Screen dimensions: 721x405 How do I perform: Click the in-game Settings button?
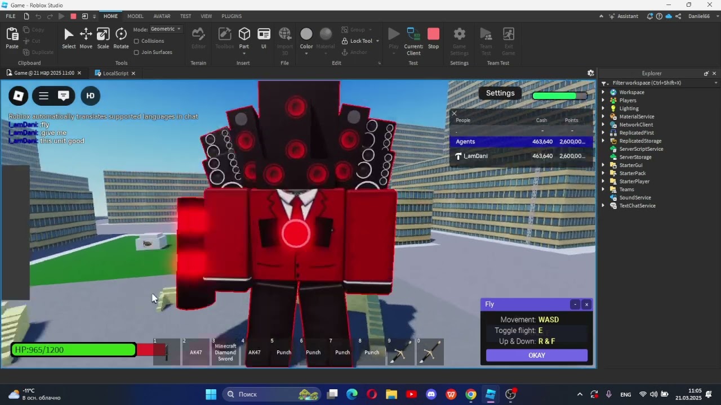[500, 93]
